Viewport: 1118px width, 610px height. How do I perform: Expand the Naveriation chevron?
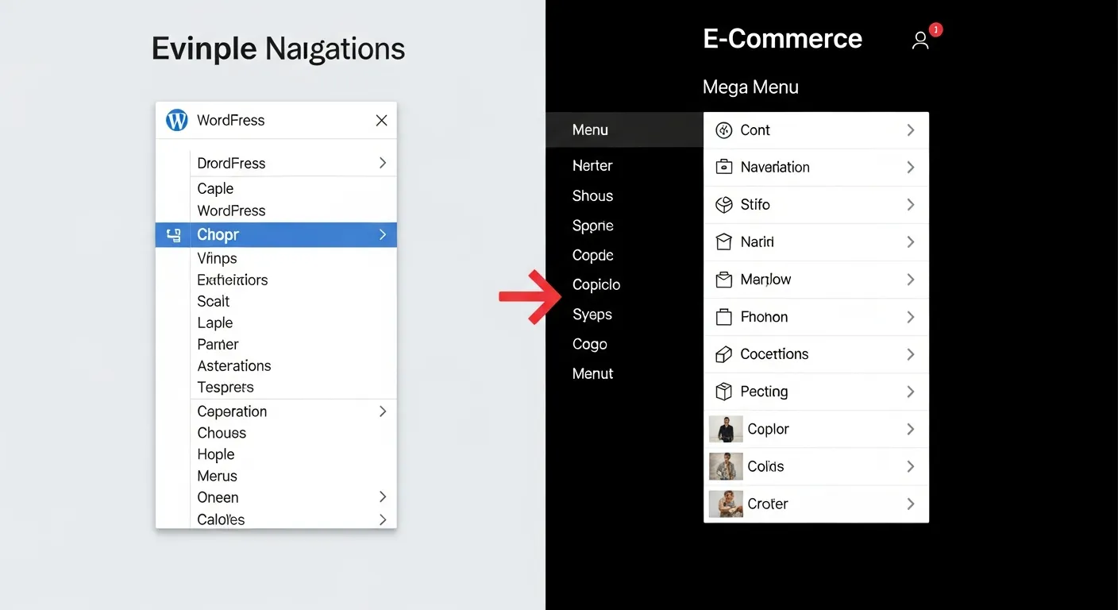911,168
